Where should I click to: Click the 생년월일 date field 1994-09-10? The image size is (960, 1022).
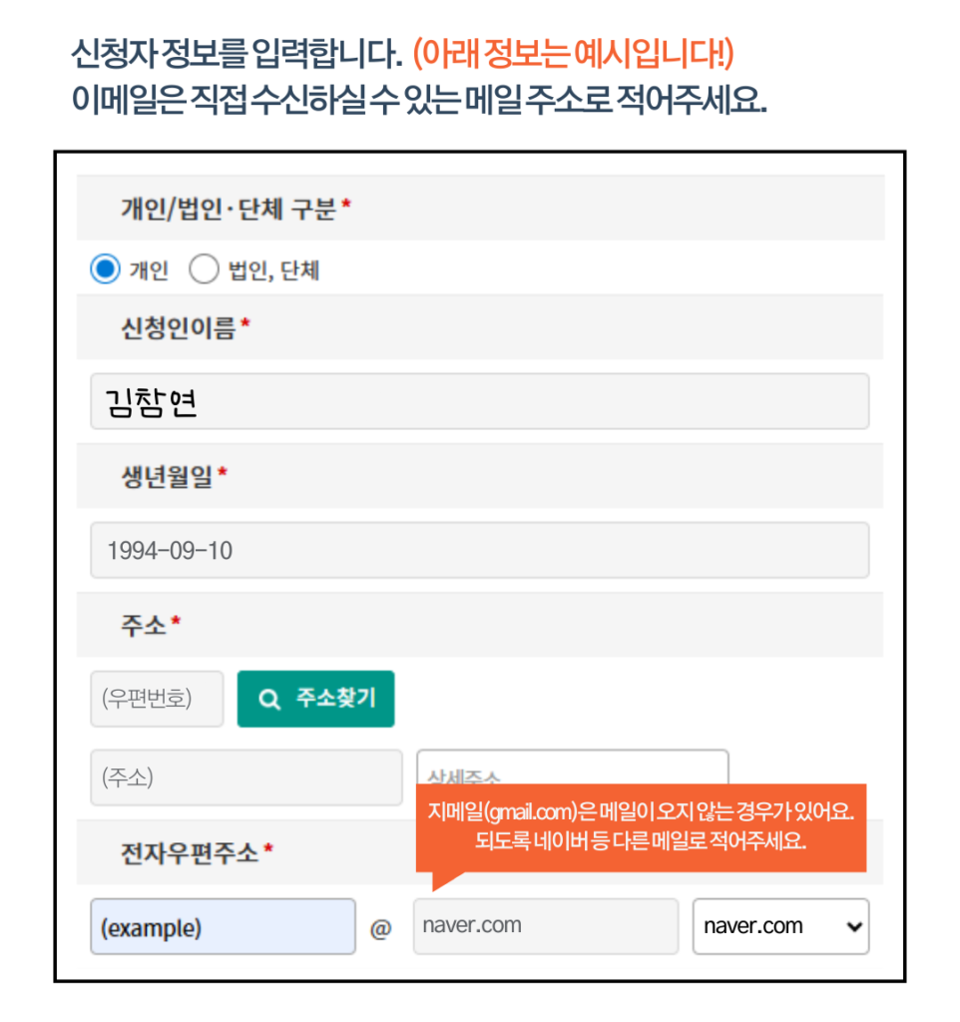tap(480, 550)
